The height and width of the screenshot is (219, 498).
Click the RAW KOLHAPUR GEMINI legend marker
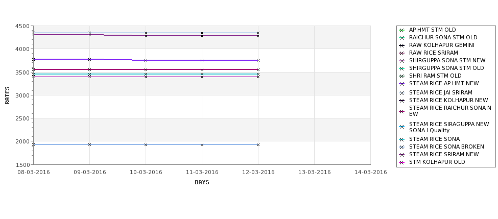401,45
